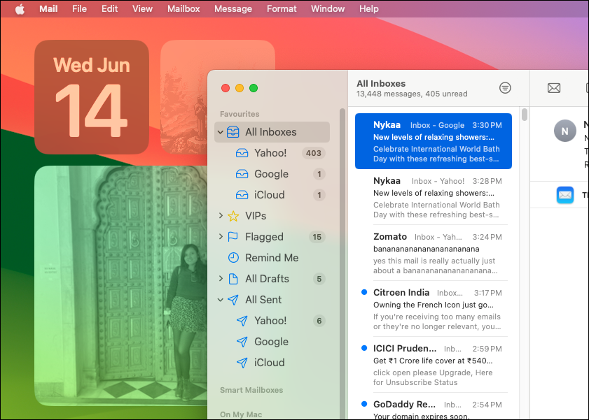Collapse the All Sent group
The image size is (589, 420).
coord(221,300)
